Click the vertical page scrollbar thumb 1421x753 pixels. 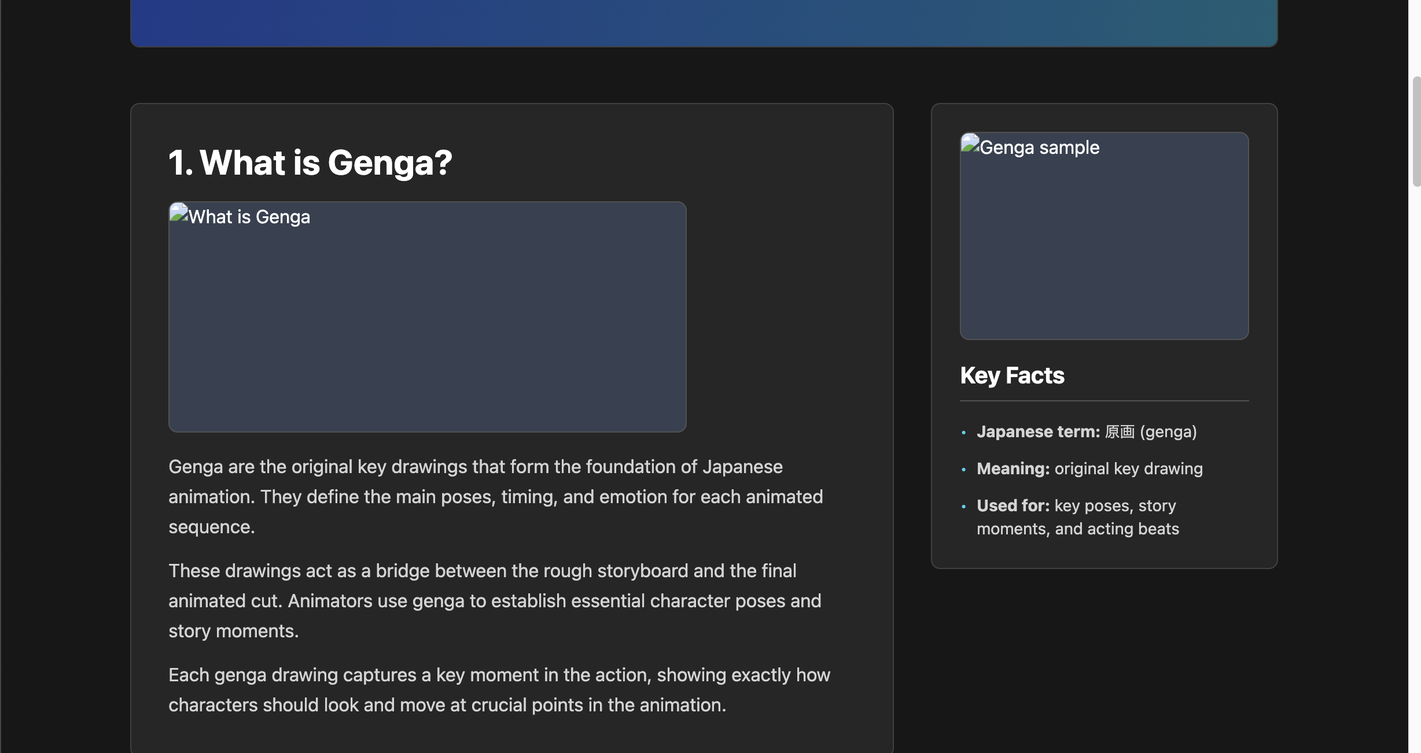(x=1416, y=131)
